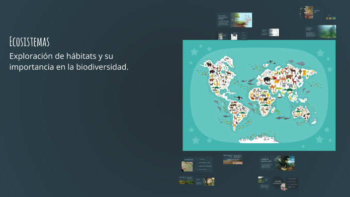The width and height of the screenshot is (350, 197).
Task: Open the floating island tree slide thumbnail
Action: 234,20
